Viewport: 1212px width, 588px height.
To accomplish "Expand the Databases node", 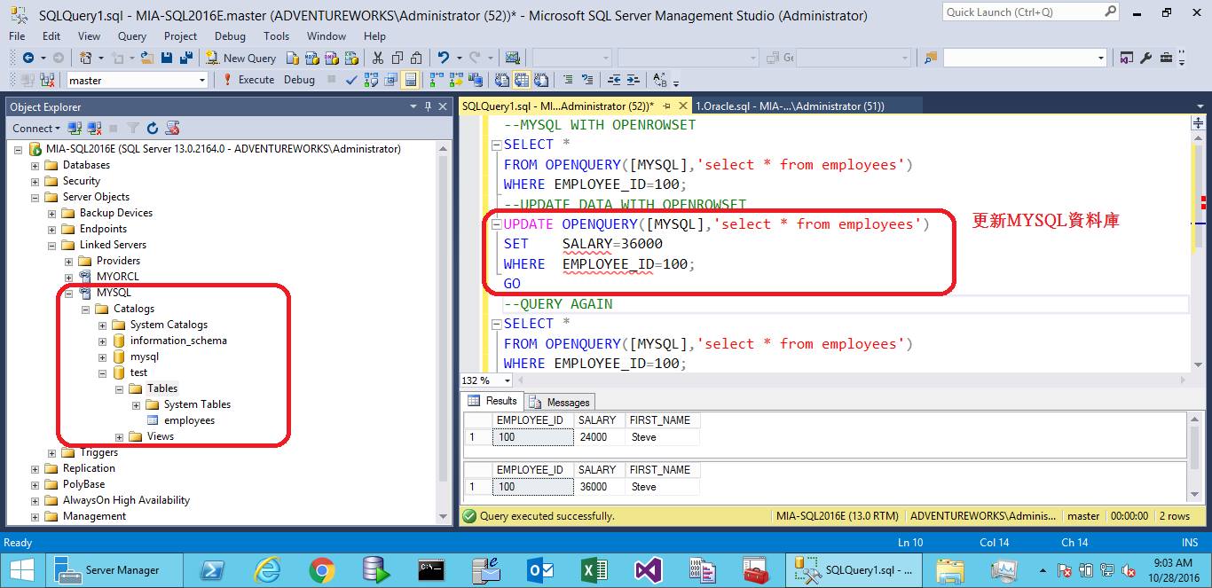I will [35, 166].
